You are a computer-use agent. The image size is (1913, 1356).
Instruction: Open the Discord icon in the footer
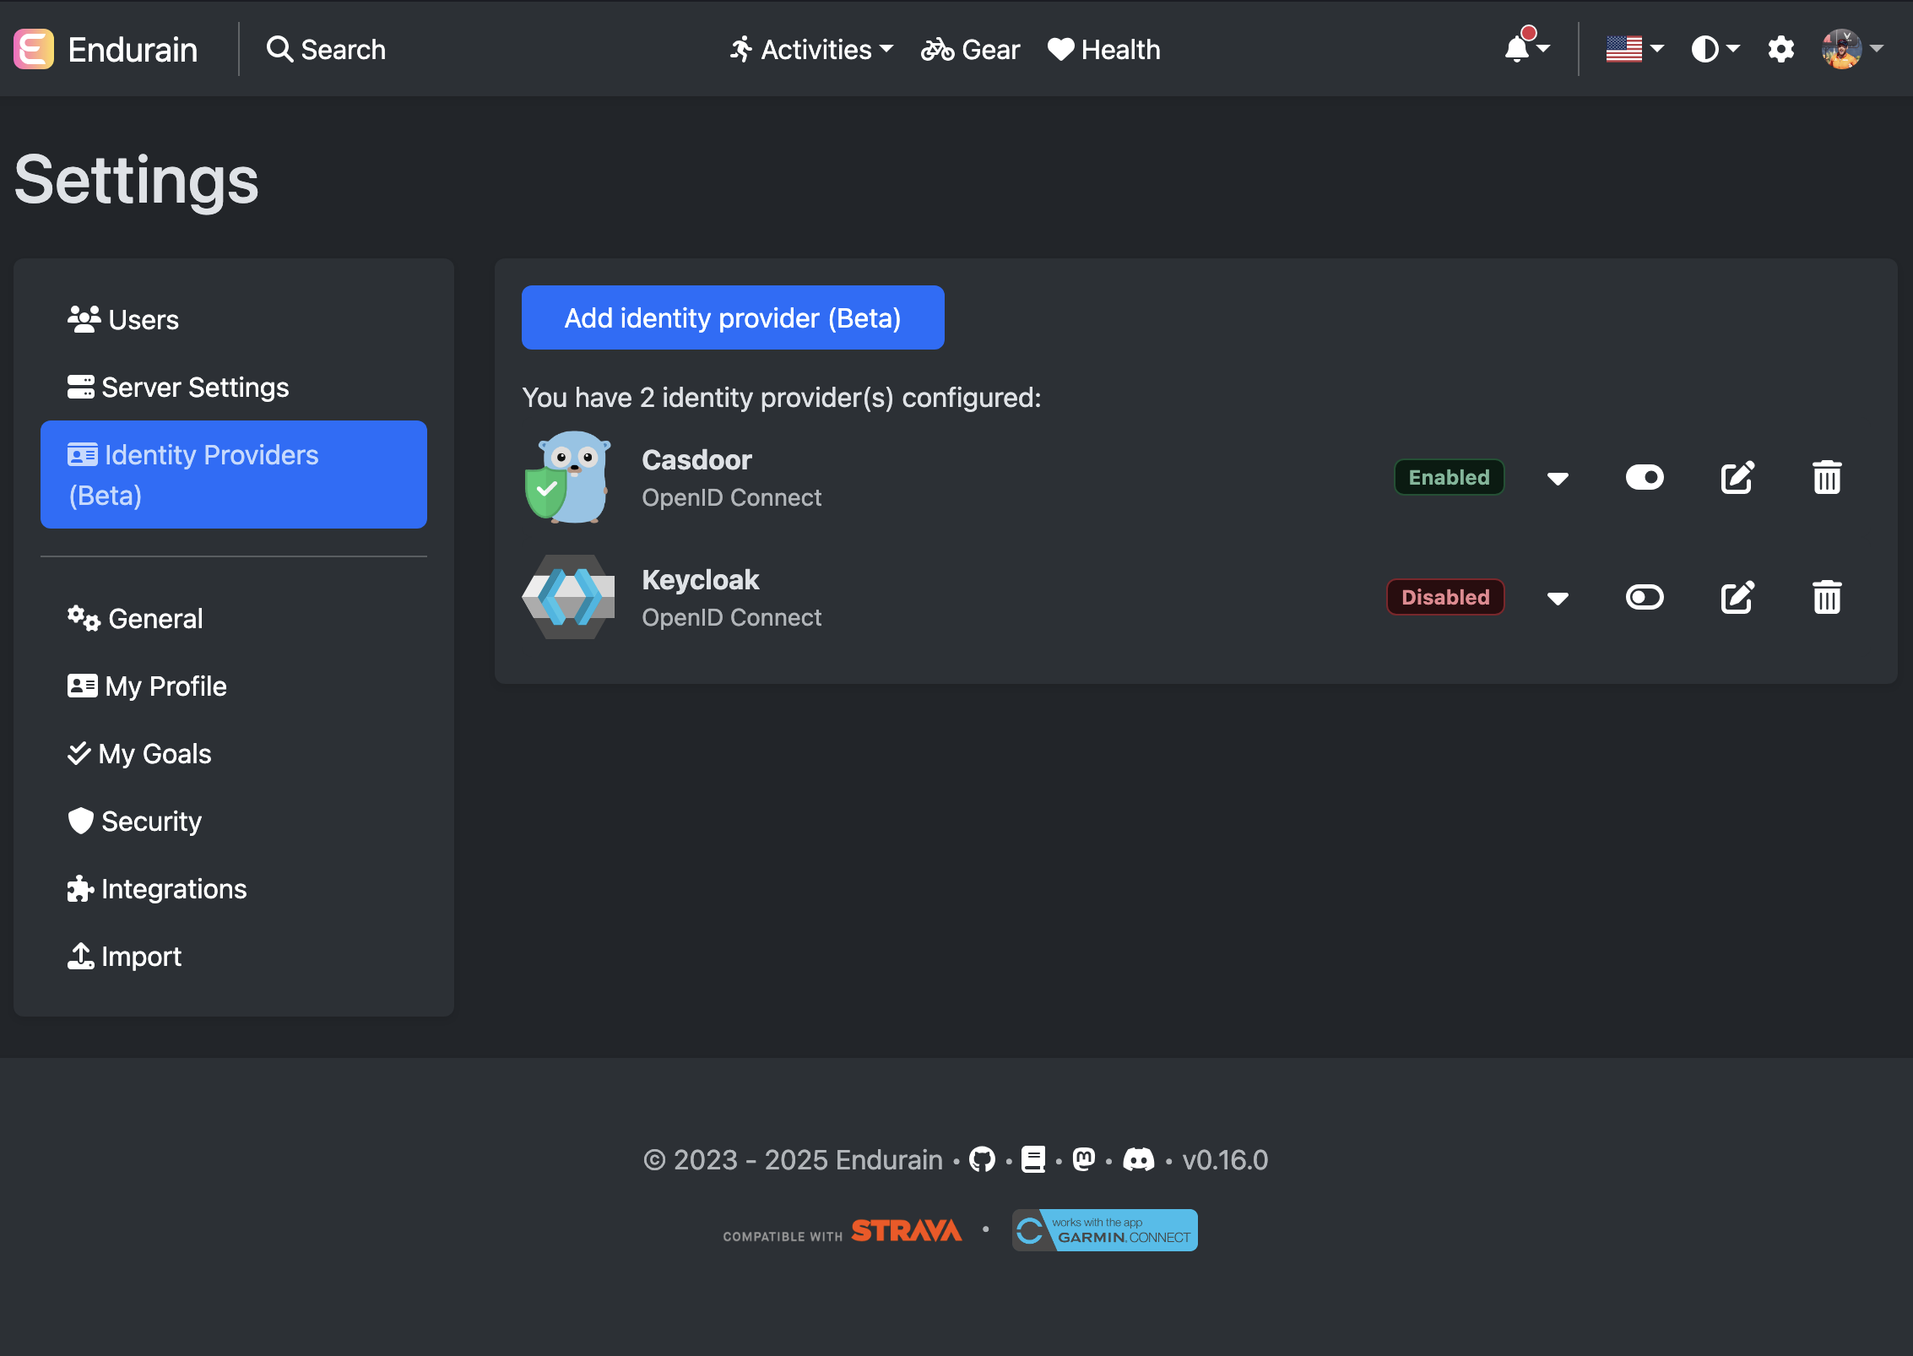[x=1140, y=1159]
